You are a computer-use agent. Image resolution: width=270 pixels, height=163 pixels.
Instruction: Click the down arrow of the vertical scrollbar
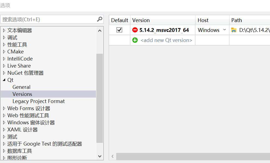tap(100, 156)
